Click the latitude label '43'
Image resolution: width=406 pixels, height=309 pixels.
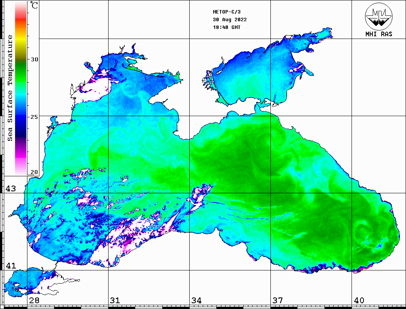10,189
